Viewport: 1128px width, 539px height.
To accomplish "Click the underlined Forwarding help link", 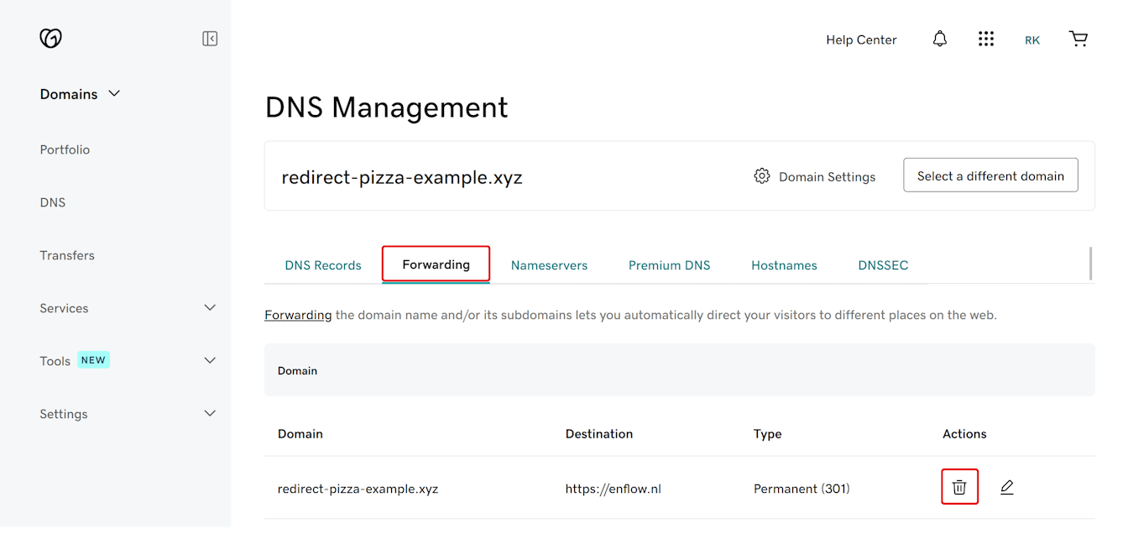I will [x=298, y=316].
